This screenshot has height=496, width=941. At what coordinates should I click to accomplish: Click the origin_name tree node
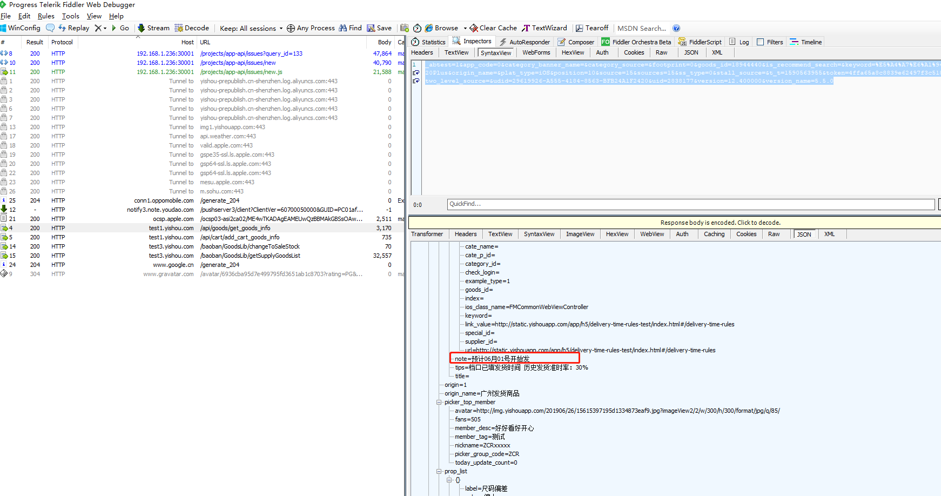(x=482, y=393)
